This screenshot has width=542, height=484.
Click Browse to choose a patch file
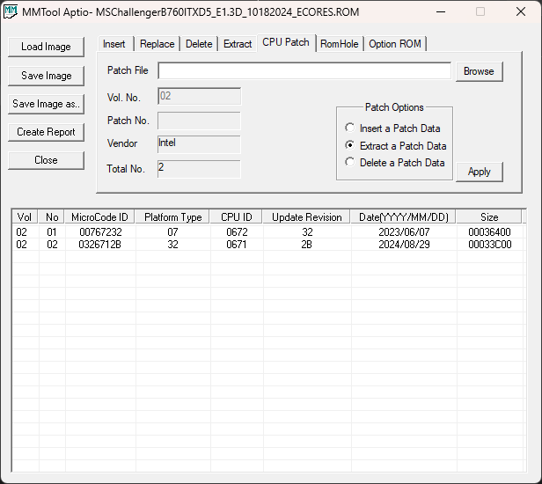click(479, 71)
